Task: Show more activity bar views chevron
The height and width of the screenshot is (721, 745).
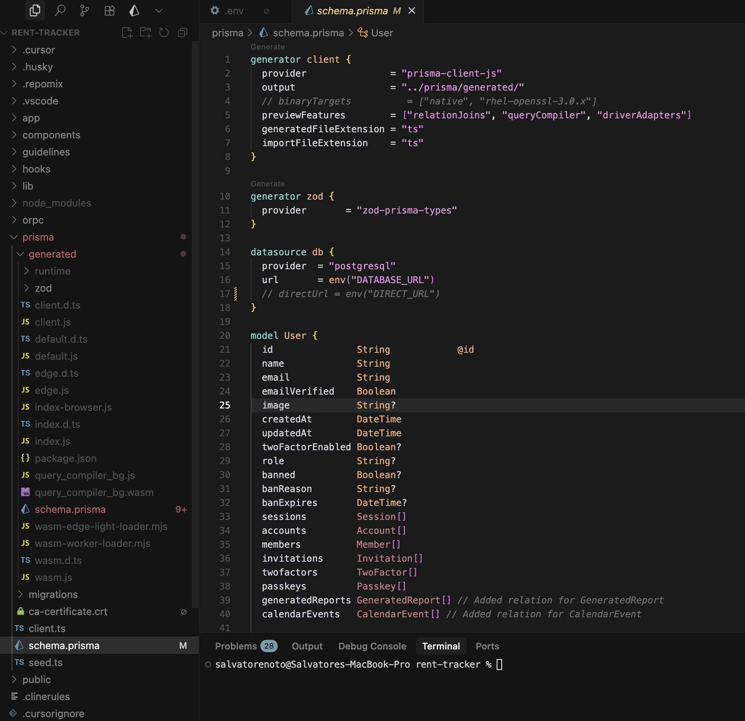Action: click(159, 11)
